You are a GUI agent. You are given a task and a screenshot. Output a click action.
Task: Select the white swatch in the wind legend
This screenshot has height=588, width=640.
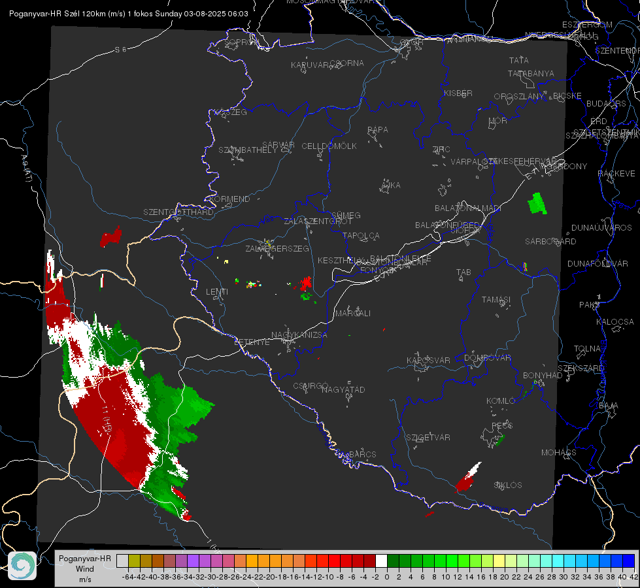pos(381,561)
